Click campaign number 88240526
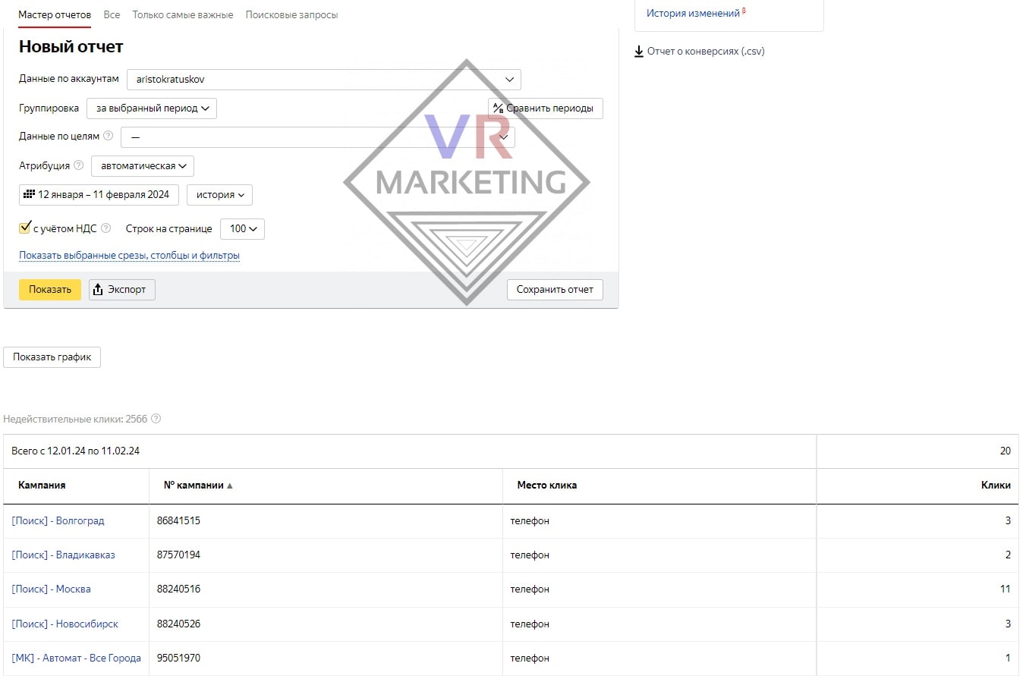 [x=178, y=624]
